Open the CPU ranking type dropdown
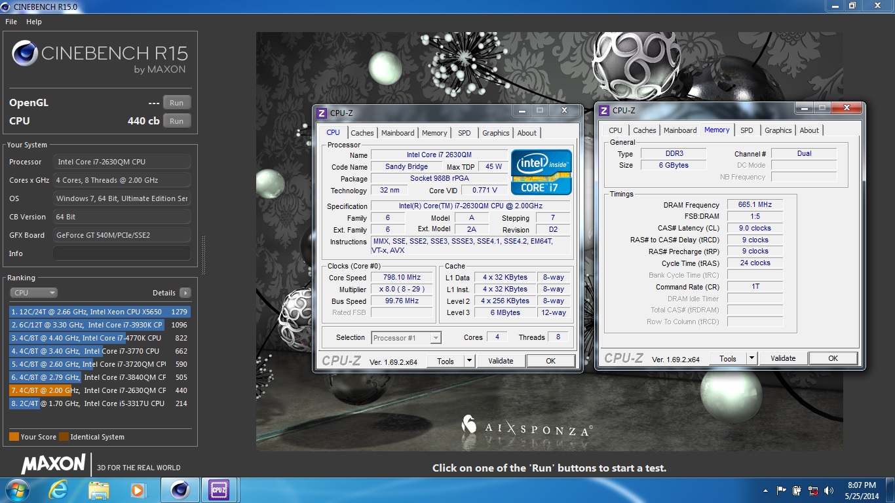 (x=33, y=293)
